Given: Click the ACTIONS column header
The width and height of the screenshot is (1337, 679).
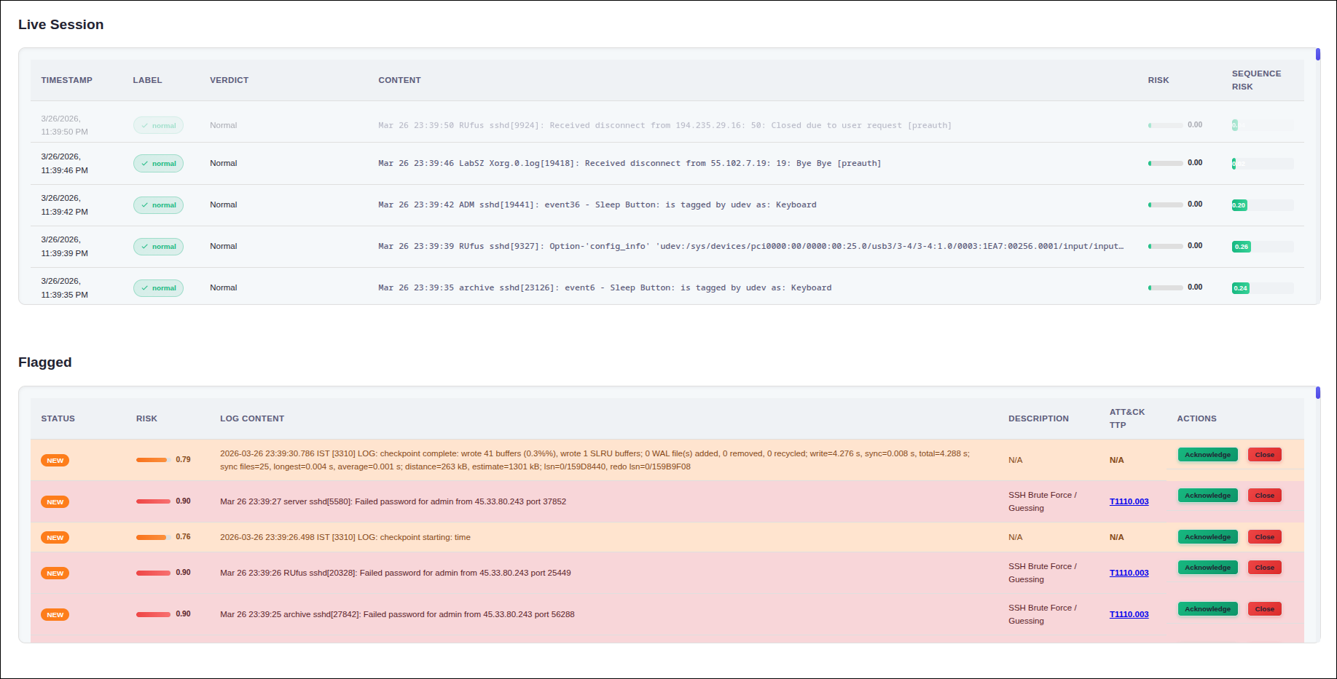Looking at the screenshot, I should pos(1196,418).
